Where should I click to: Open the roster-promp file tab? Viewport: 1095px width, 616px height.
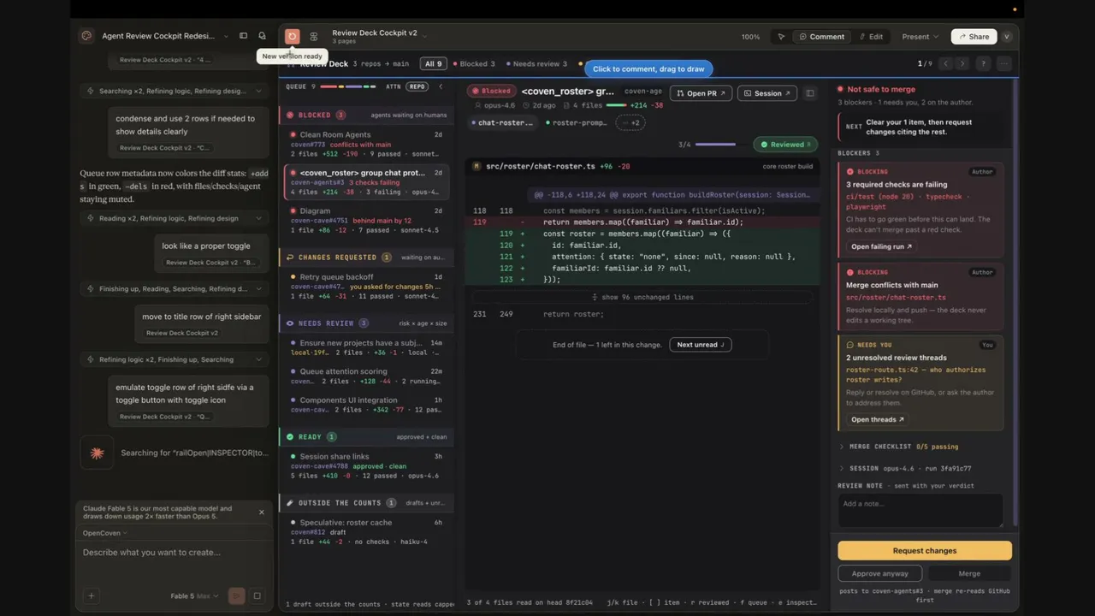[576, 122]
